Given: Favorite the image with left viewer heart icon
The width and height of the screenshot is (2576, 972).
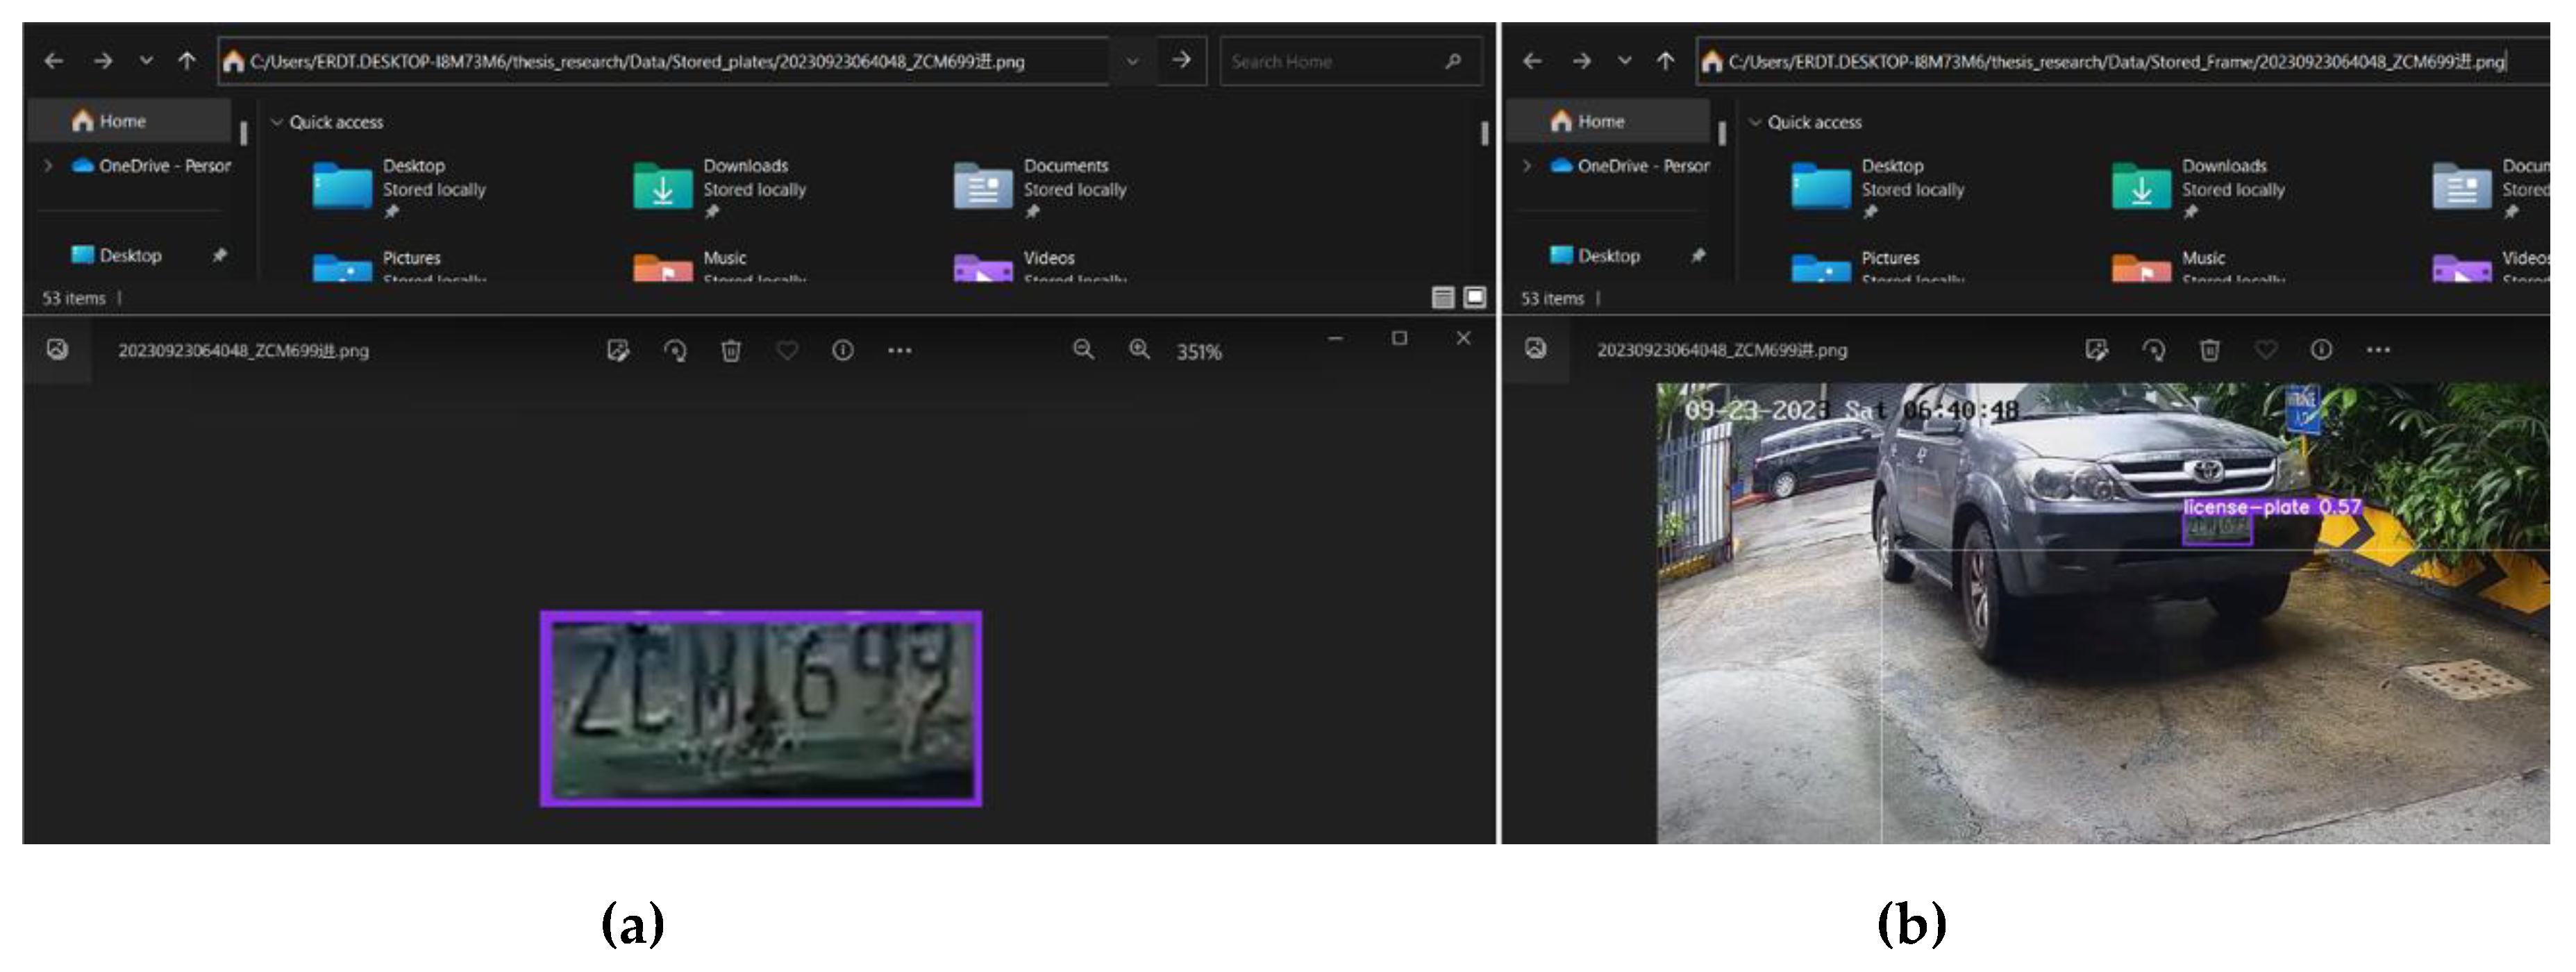Looking at the screenshot, I should click(x=787, y=350).
